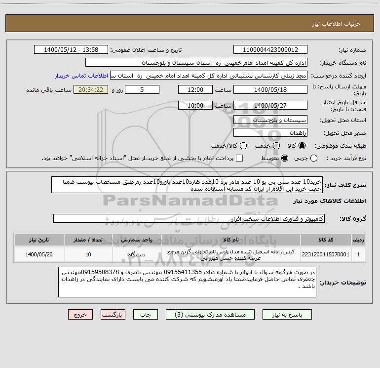Click the بازگشت back button
The image size is (380, 368).
pos(113,315)
